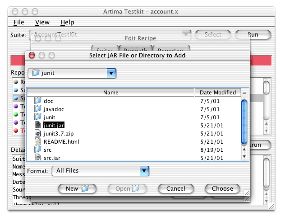Switch to the Reporters tab in Edit Recipe

coord(171,48)
